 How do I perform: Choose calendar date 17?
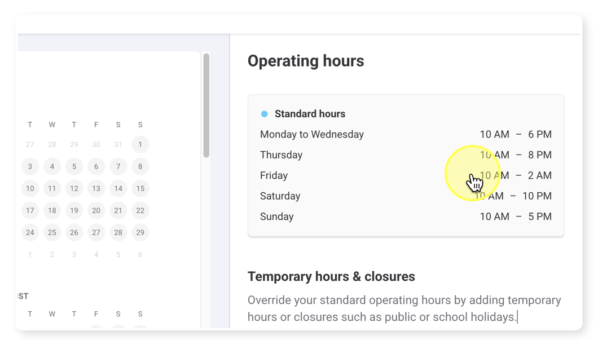point(30,210)
